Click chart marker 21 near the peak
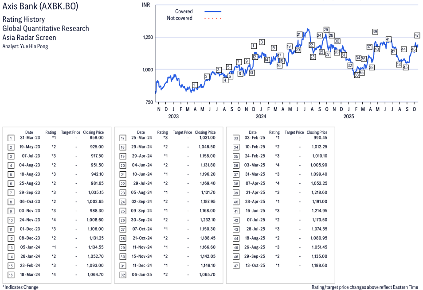The image size is (423, 290). [299, 35]
